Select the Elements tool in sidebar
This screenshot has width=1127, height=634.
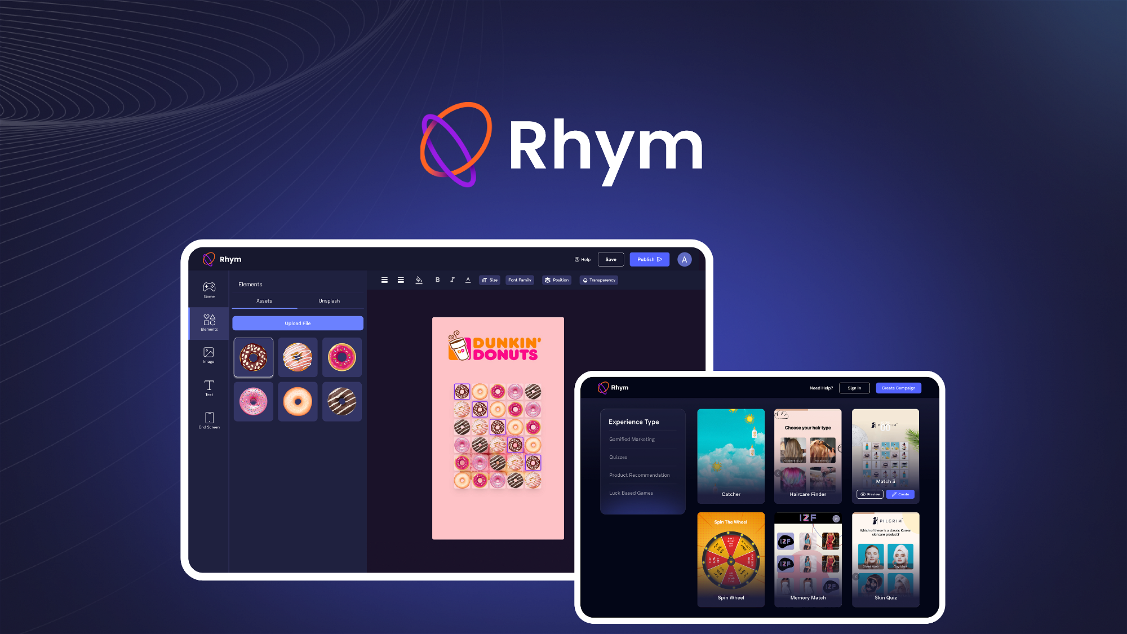pos(208,323)
